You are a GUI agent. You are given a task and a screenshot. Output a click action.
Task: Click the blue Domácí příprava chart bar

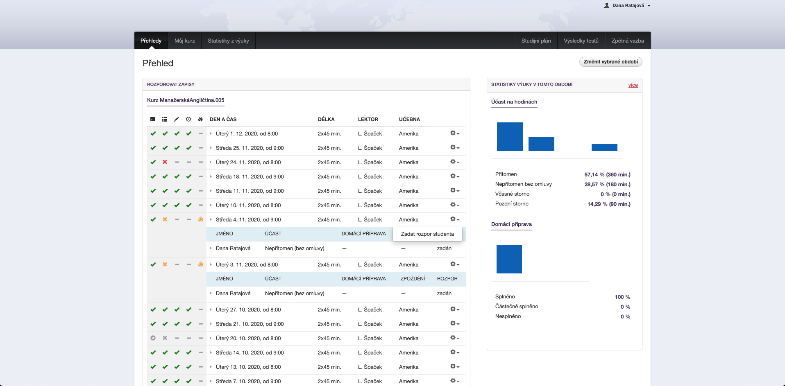[509, 259]
